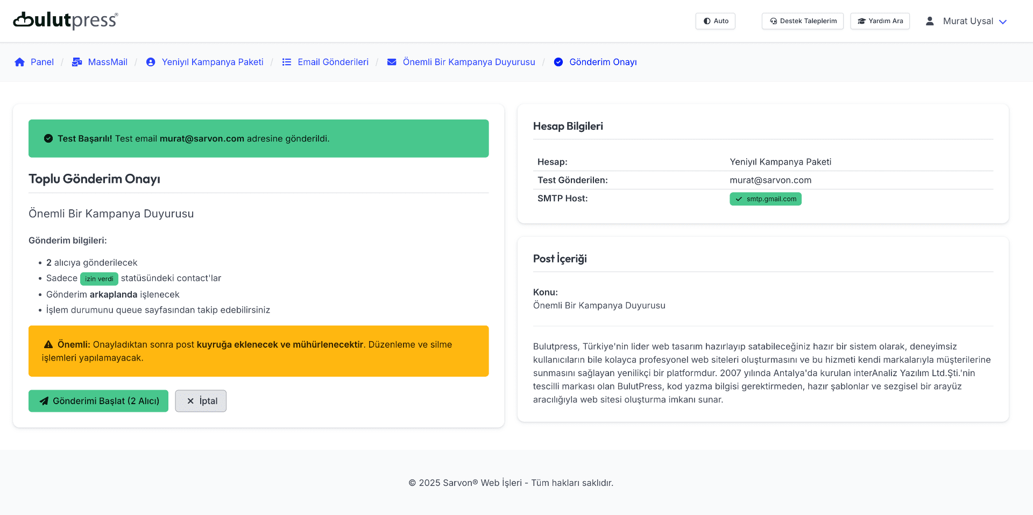This screenshot has height=515, width=1033.
Task: Go to Panel breadcrumb link
Action: tap(42, 62)
